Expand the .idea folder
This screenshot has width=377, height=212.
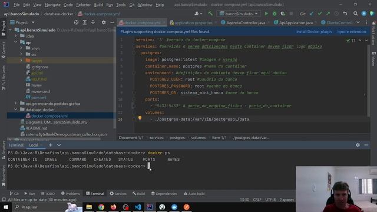16,36
